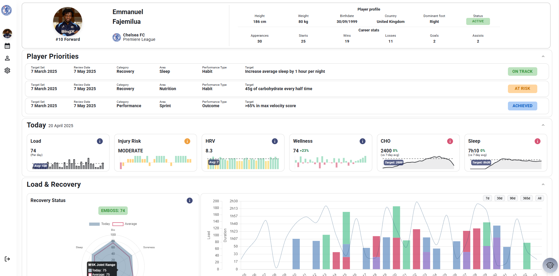Click the 'Target: 2800' label on CHO chart
This screenshot has width=559, height=276.
click(x=393, y=162)
